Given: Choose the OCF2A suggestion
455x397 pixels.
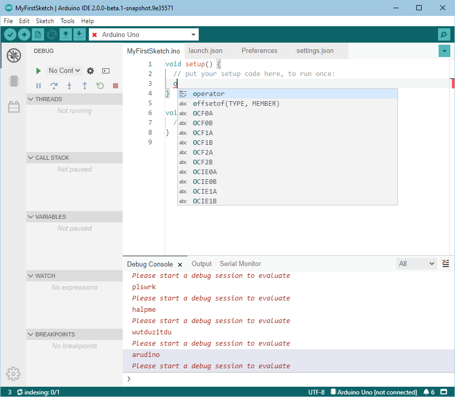Looking at the screenshot, I should point(287,153).
